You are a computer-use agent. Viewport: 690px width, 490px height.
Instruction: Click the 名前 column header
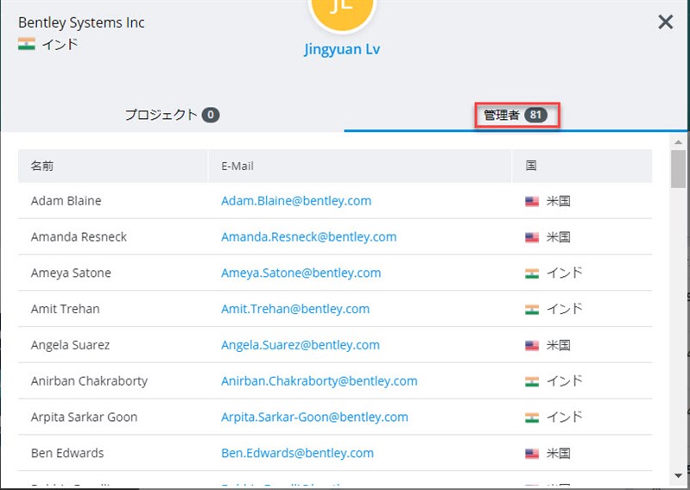[112, 166]
